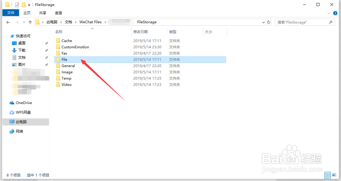Click the Cache date 2019/5/14 17:11
Viewport: 341px width, 181px height.
pyautogui.click(x=147, y=41)
